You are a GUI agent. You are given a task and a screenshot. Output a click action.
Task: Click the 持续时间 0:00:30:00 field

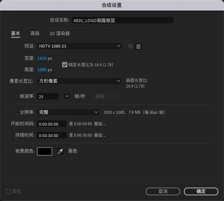click(52, 135)
